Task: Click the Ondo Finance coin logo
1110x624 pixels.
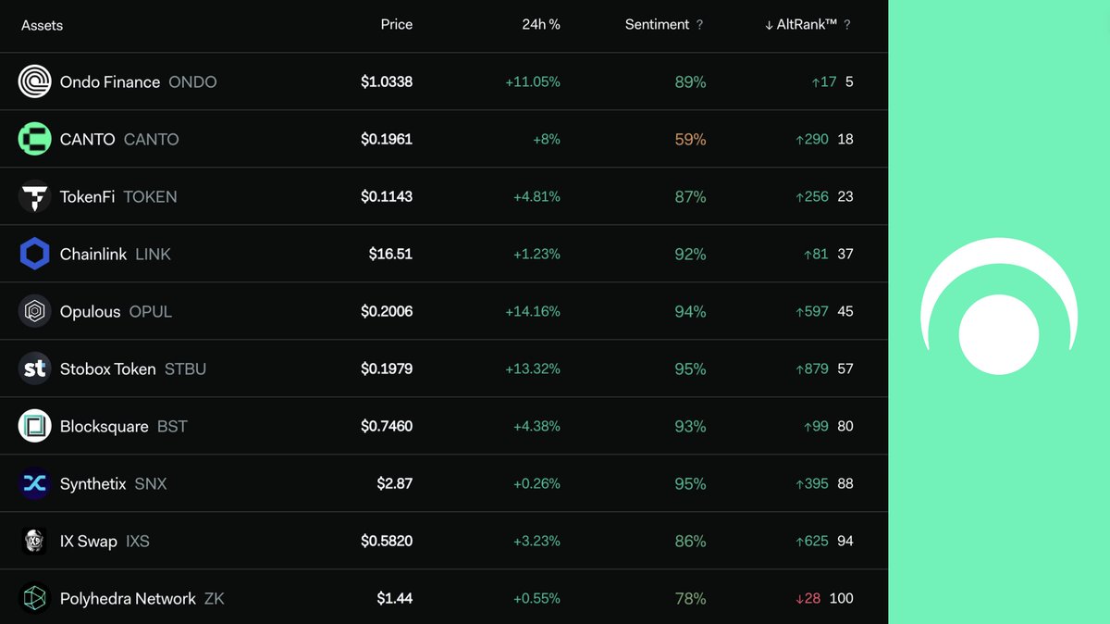Action: [x=34, y=81]
